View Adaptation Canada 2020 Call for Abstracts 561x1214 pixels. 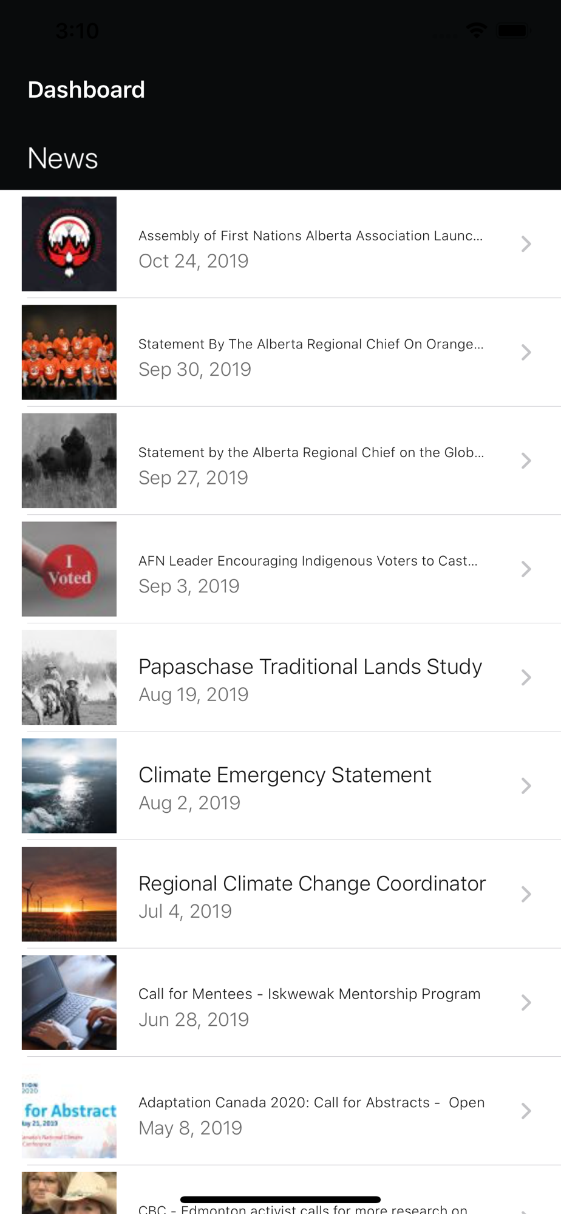click(311, 1102)
